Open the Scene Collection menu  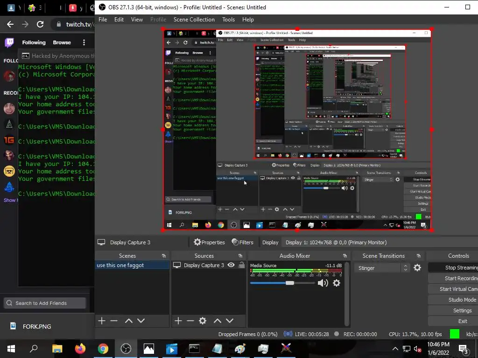(194, 20)
